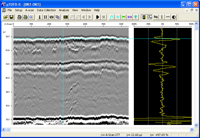The width and height of the screenshot is (200, 138).
Task: Click the A-Scan 277 status bar field
Action: pyautogui.click(x=113, y=135)
